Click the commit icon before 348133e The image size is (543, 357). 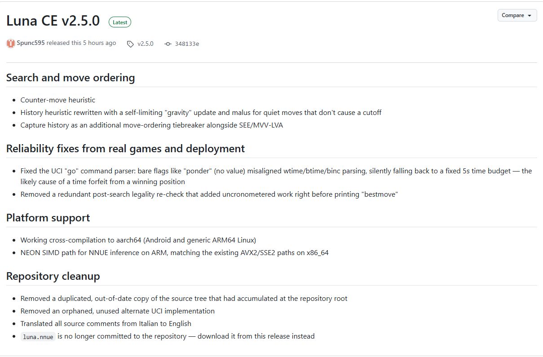168,44
